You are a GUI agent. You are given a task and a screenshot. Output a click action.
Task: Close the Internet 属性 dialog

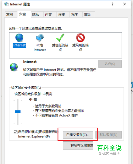click(x=124, y=4)
